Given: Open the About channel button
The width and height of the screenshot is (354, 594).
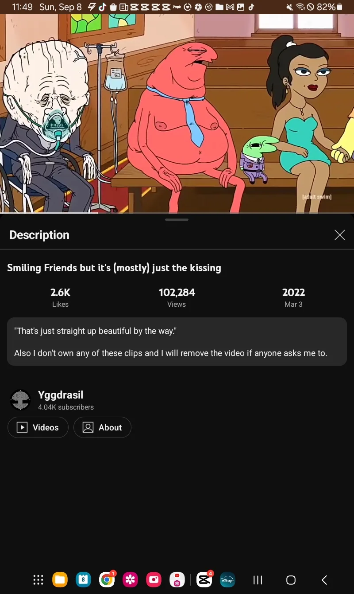Looking at the screenshot, I should click(x=102, y=427).
